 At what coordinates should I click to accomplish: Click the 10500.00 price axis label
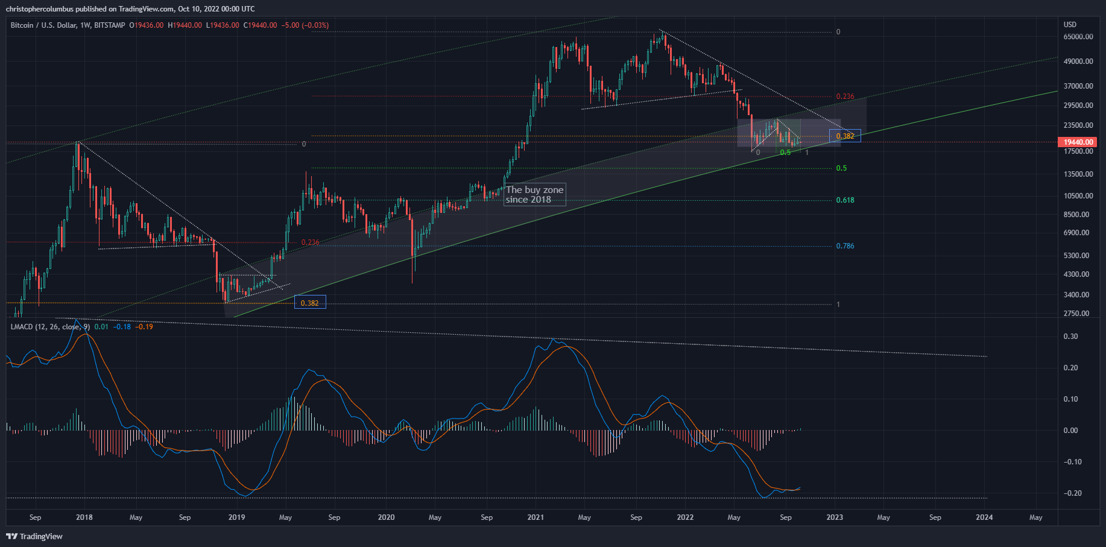1078,196
